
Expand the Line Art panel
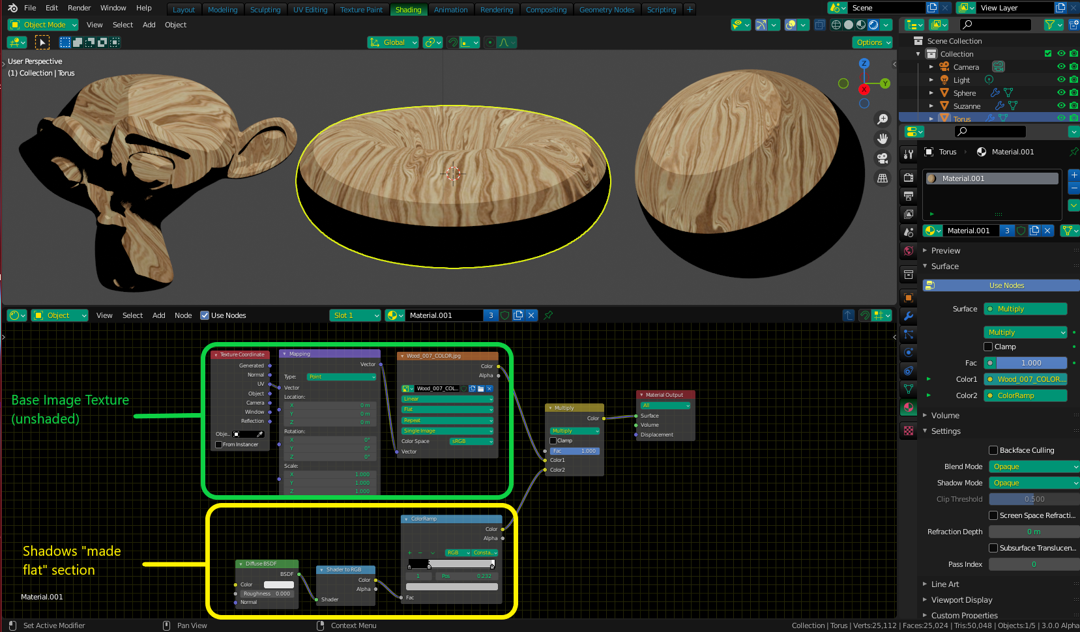944,584
